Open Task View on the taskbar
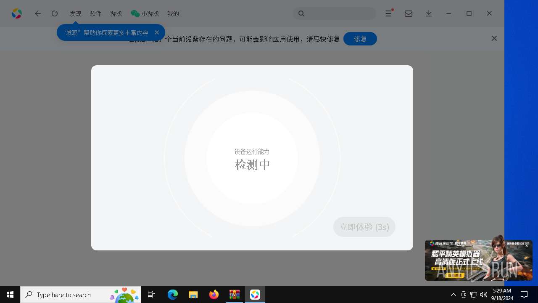This screenshot has width=538, height=303. (151, 295)
